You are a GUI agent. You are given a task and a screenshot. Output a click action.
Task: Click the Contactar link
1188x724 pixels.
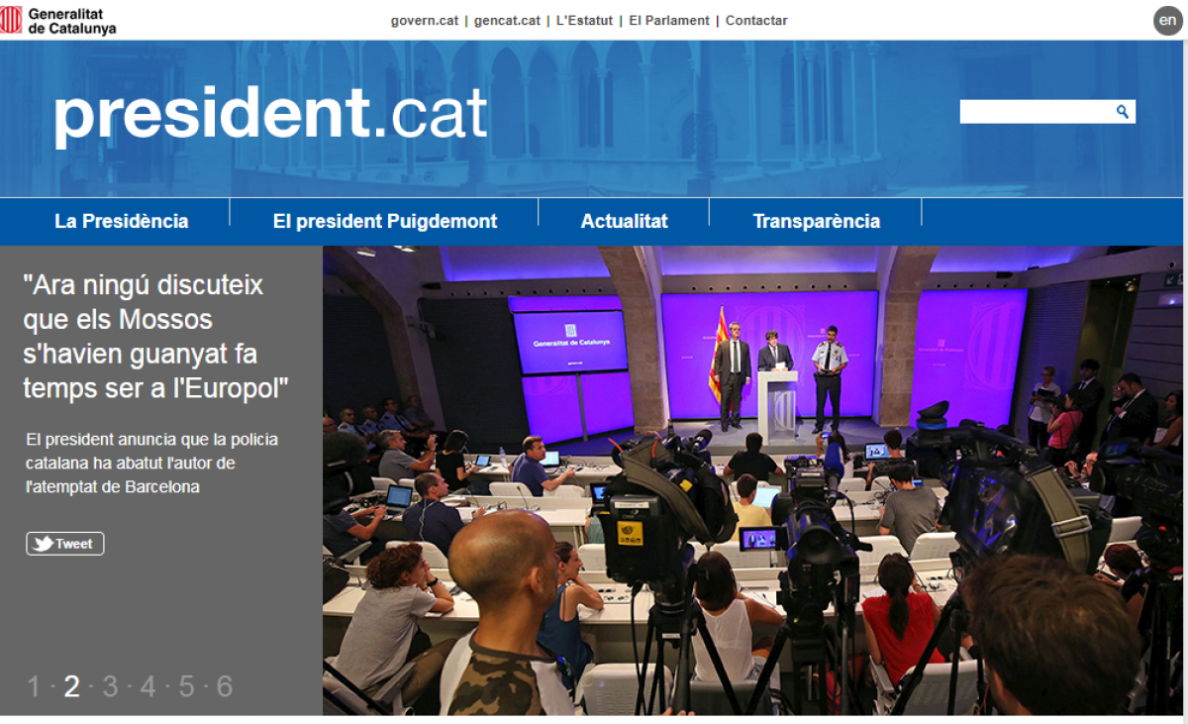click(x=756, y=21)
